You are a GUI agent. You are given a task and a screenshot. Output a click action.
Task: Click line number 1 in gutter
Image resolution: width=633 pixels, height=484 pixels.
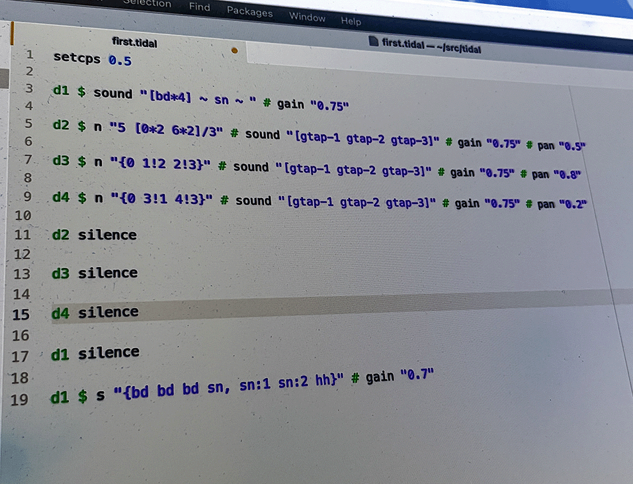[x=30, y=54]
